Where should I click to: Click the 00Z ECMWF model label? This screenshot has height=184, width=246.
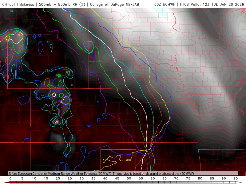coord(165,4)
